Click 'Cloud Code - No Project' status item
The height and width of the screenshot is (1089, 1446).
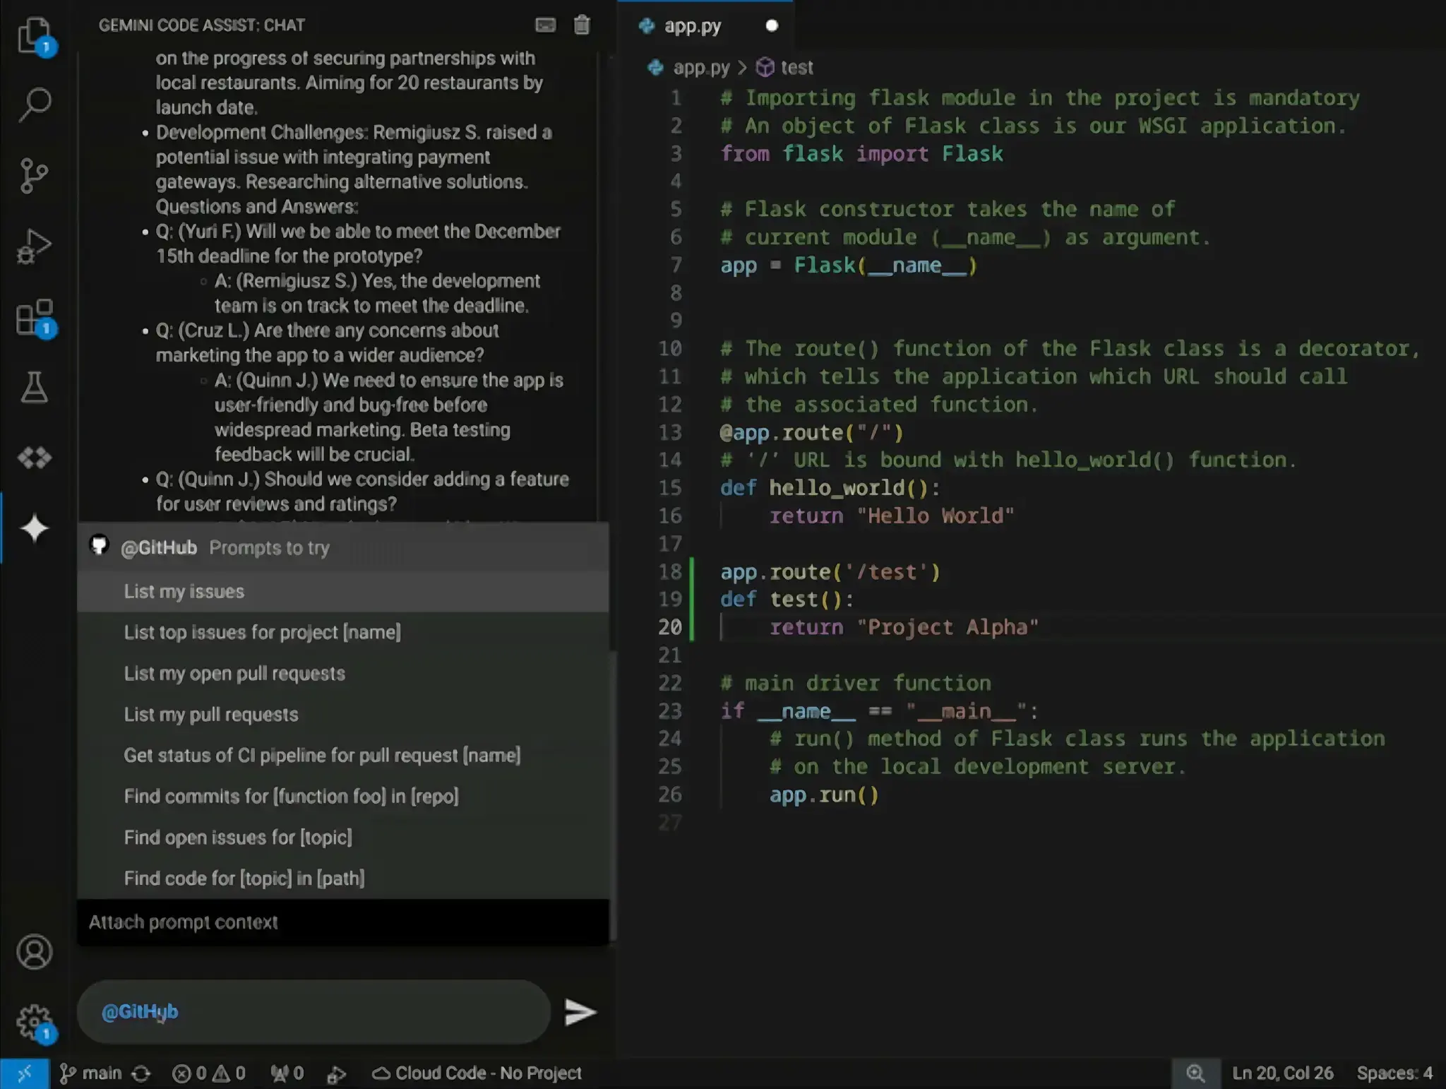point(477,1073)
